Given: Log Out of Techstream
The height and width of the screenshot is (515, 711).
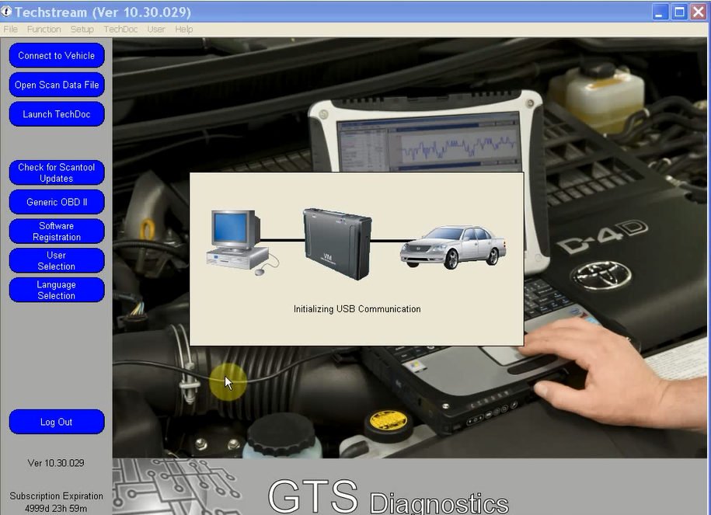Looking at the screenshot, I should (57, 422).
